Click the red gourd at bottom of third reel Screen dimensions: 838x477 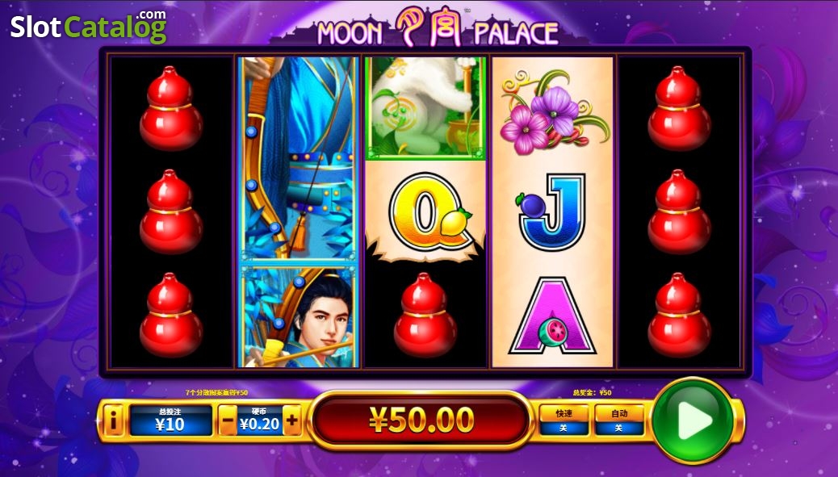[x=425, y=315]
